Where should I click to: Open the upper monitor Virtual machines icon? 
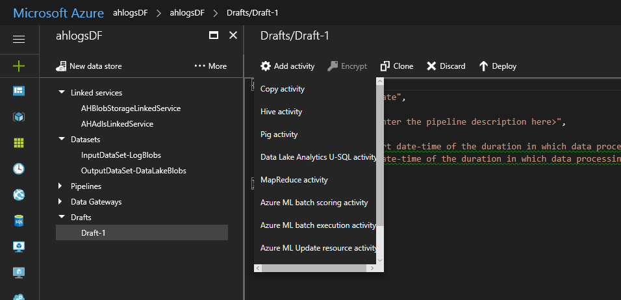[x=19, y=247]
